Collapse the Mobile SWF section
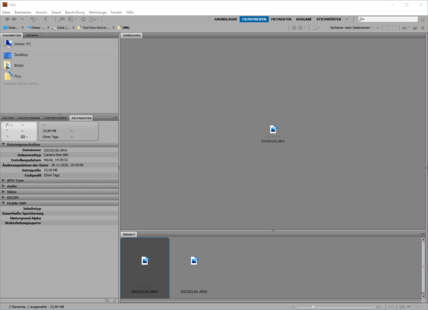This screenshot has height=310, width=428. (x=4, y=203)
